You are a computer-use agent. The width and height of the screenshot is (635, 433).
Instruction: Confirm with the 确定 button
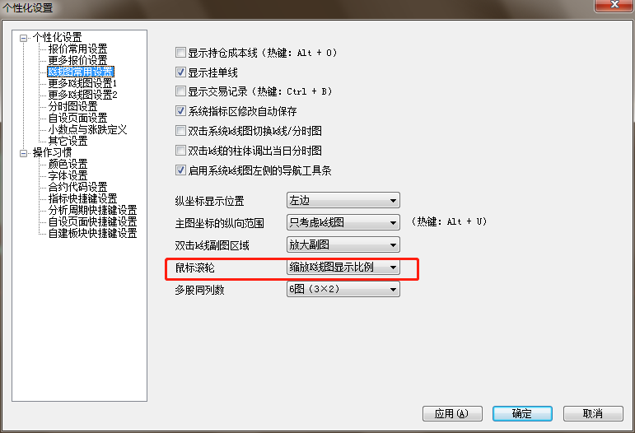pyautogui.click(x=522, y=413)
